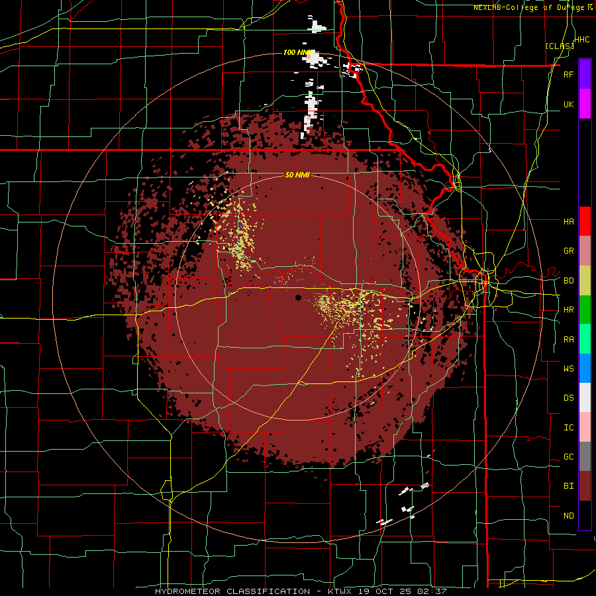Click the gray GC legend color swatch

[585, 456]
